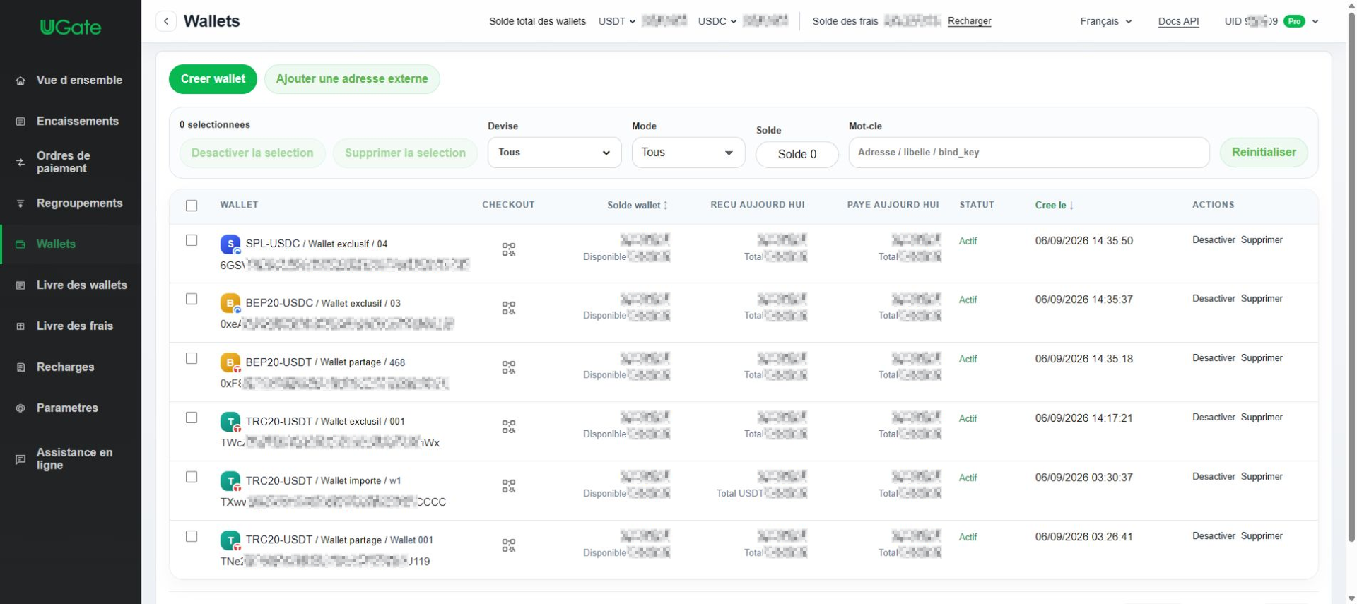Sort by the Solde wallet column header
This screenshot has height=604, width=1357.
tap(638, 206)
